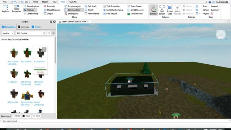Screen dimensions: 231x130
Task: Clear the R15 Zombie search text
Action: (x=44, y=33)
